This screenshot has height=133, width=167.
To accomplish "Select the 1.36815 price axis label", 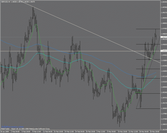I will click(164, 124).
